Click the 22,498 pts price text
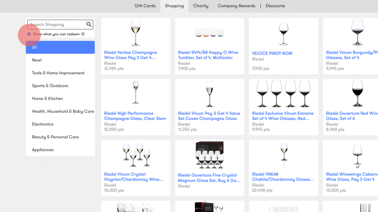The height and width of the screenshot is (212, 378). 262,190
